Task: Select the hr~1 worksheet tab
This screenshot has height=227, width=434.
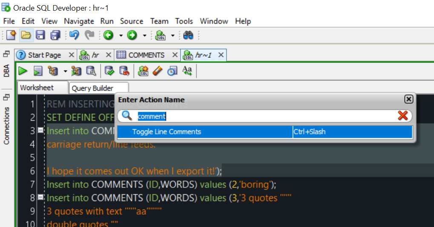Action: (203, 55)
